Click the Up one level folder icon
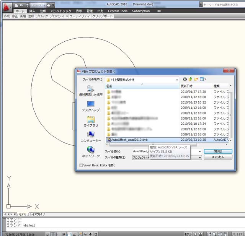This screenshot has height=236, width=245. [190, 79]
